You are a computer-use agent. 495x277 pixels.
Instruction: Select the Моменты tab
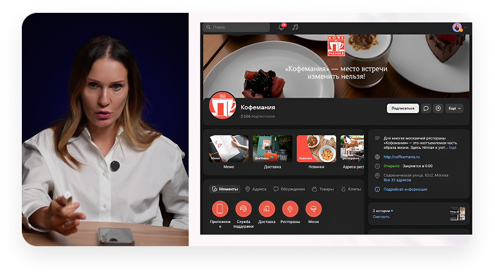(225, 189)
